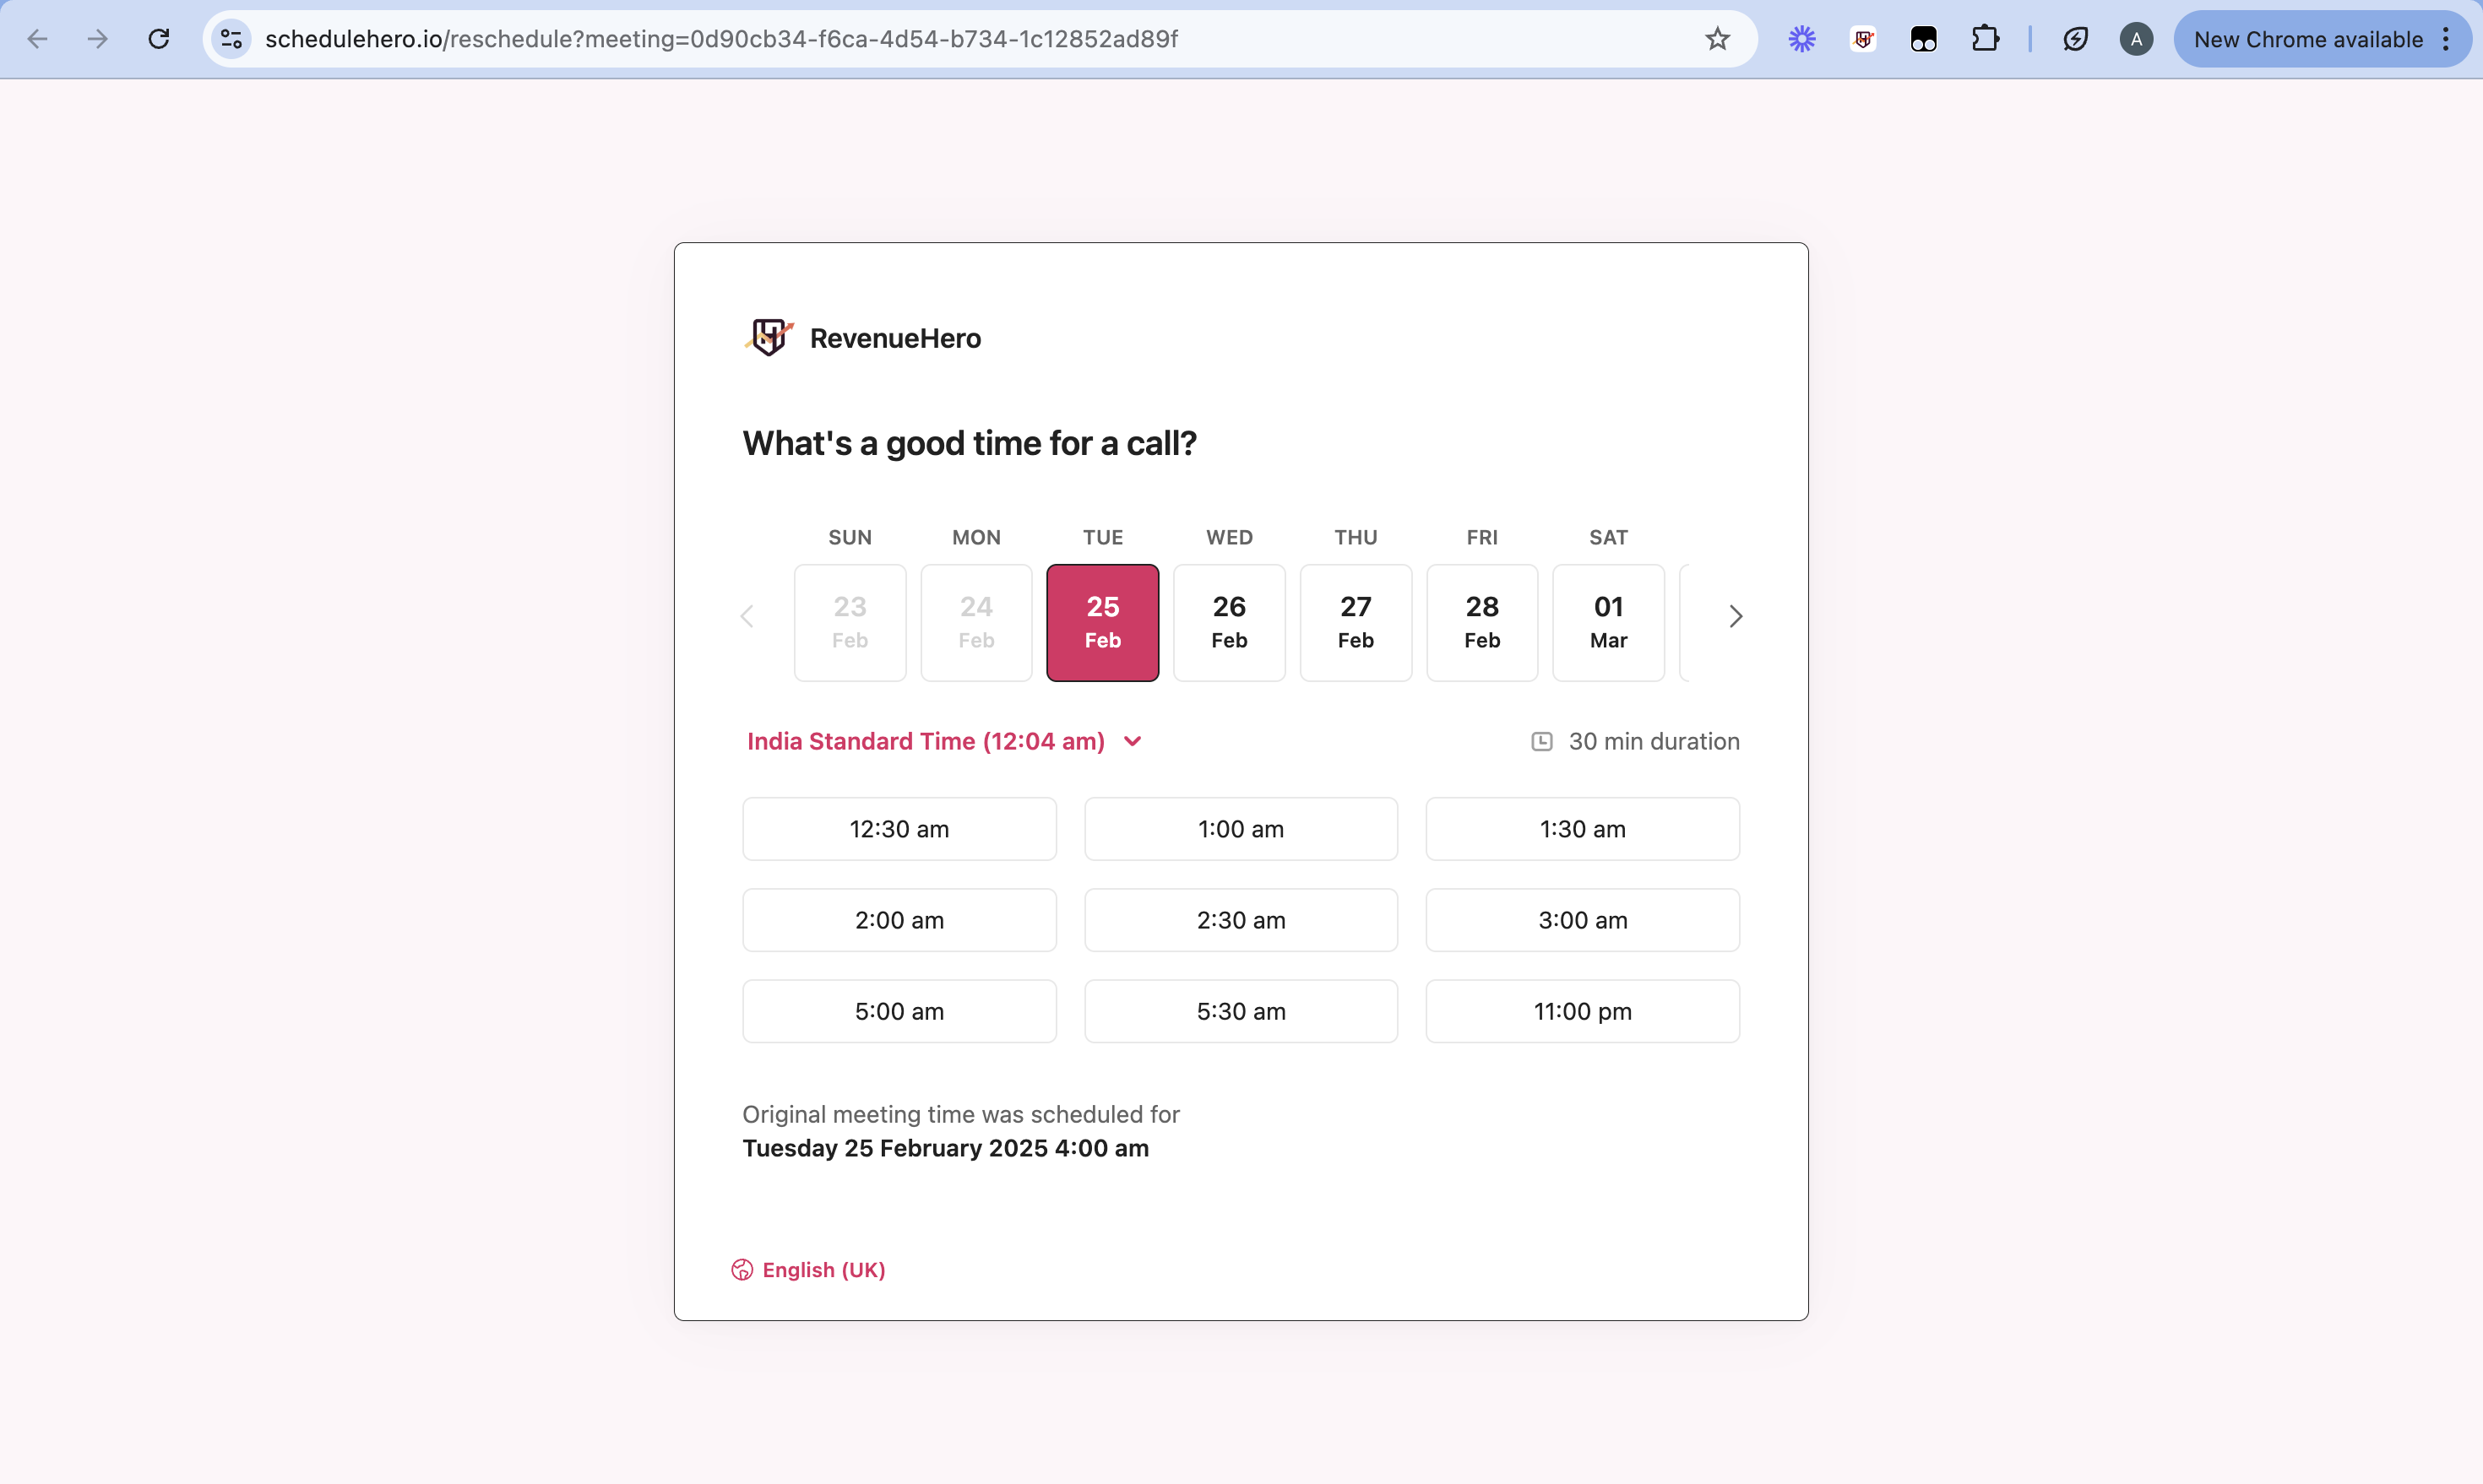Click the browser address bar URL
The image size is (2483, 1484).
click(720, 39)
